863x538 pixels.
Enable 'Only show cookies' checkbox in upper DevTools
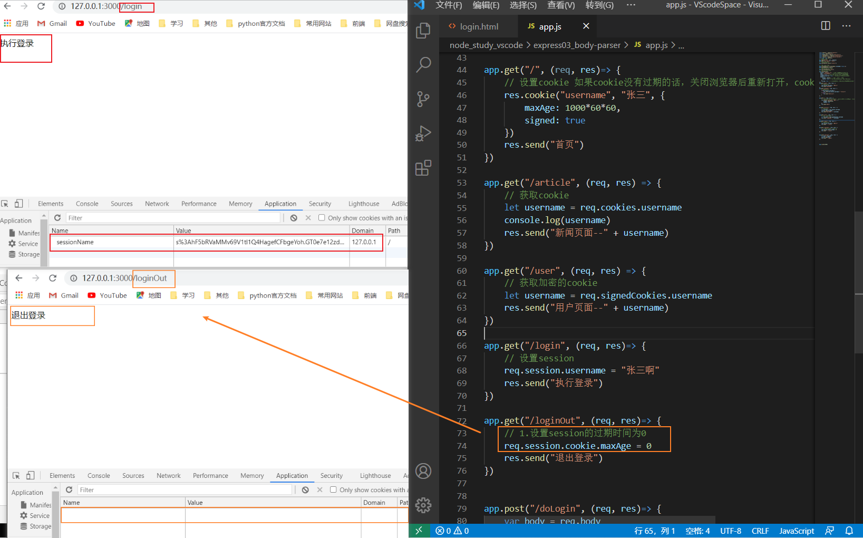point(322,217)
